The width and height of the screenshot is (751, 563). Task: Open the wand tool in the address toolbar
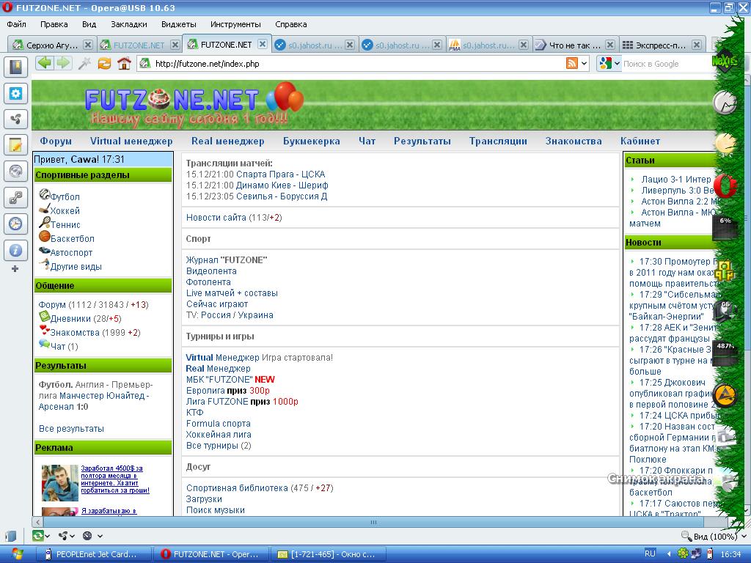point(84,63)
